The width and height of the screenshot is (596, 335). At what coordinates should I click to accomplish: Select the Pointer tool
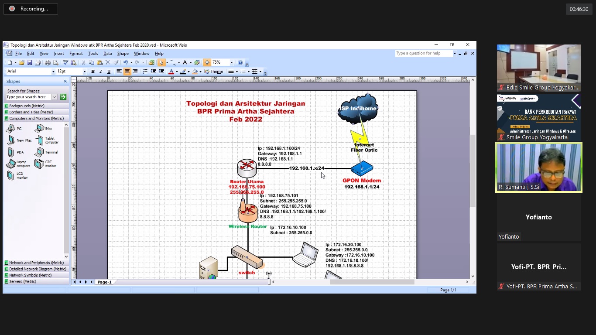161,63
